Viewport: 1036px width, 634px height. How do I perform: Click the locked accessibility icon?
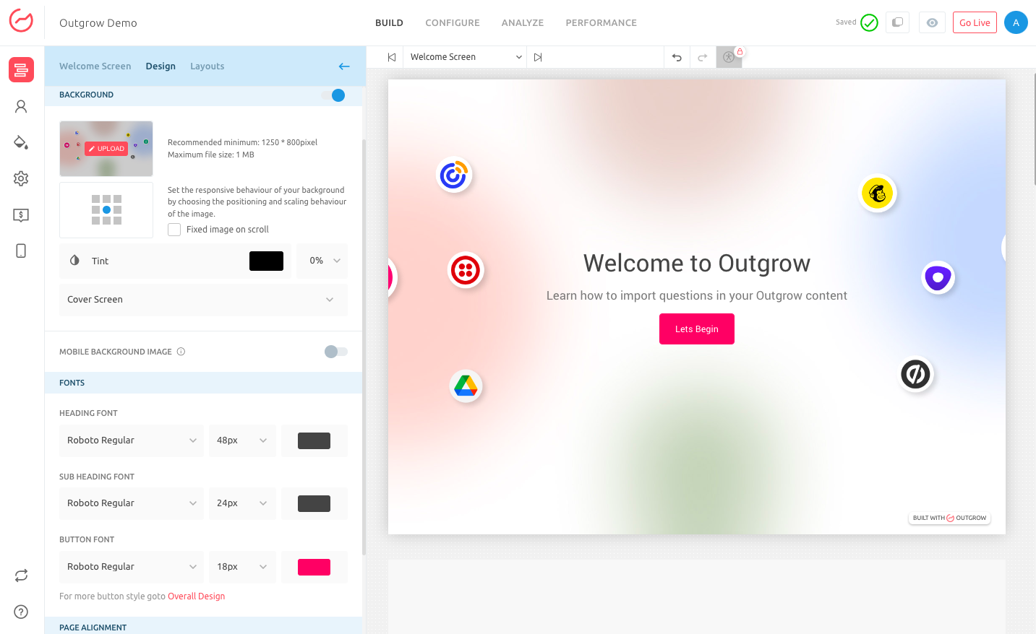coord(729,57)
